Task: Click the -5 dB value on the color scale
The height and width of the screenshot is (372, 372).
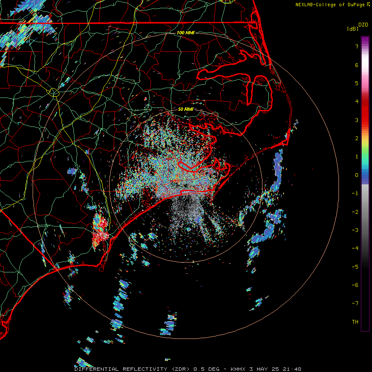Action: [x=355, y=267]
